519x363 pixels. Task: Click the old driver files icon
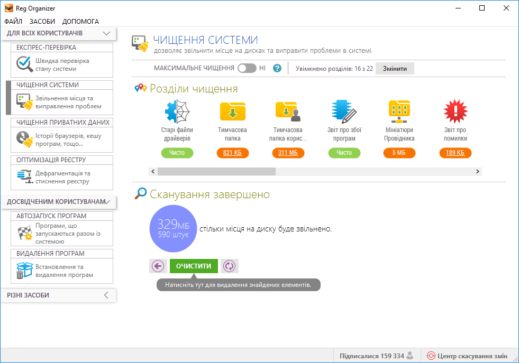(177, 111)
